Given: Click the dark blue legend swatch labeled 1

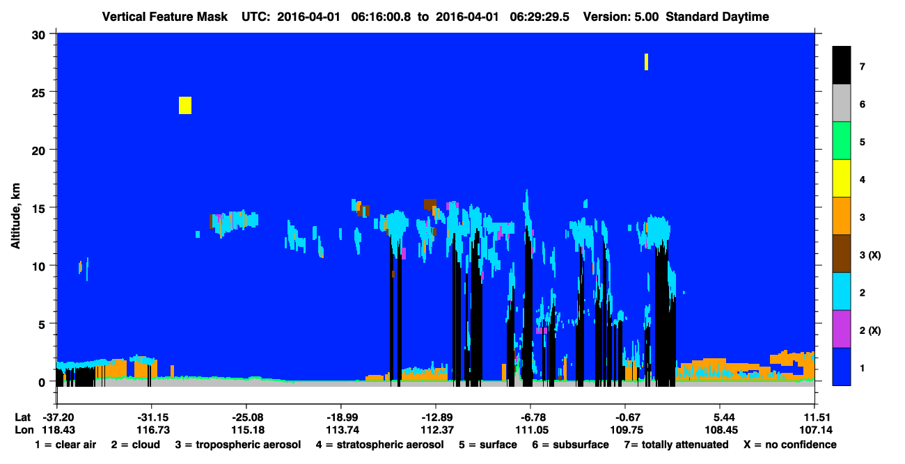Looking at the screenshot, I should (x=842, y=367).
